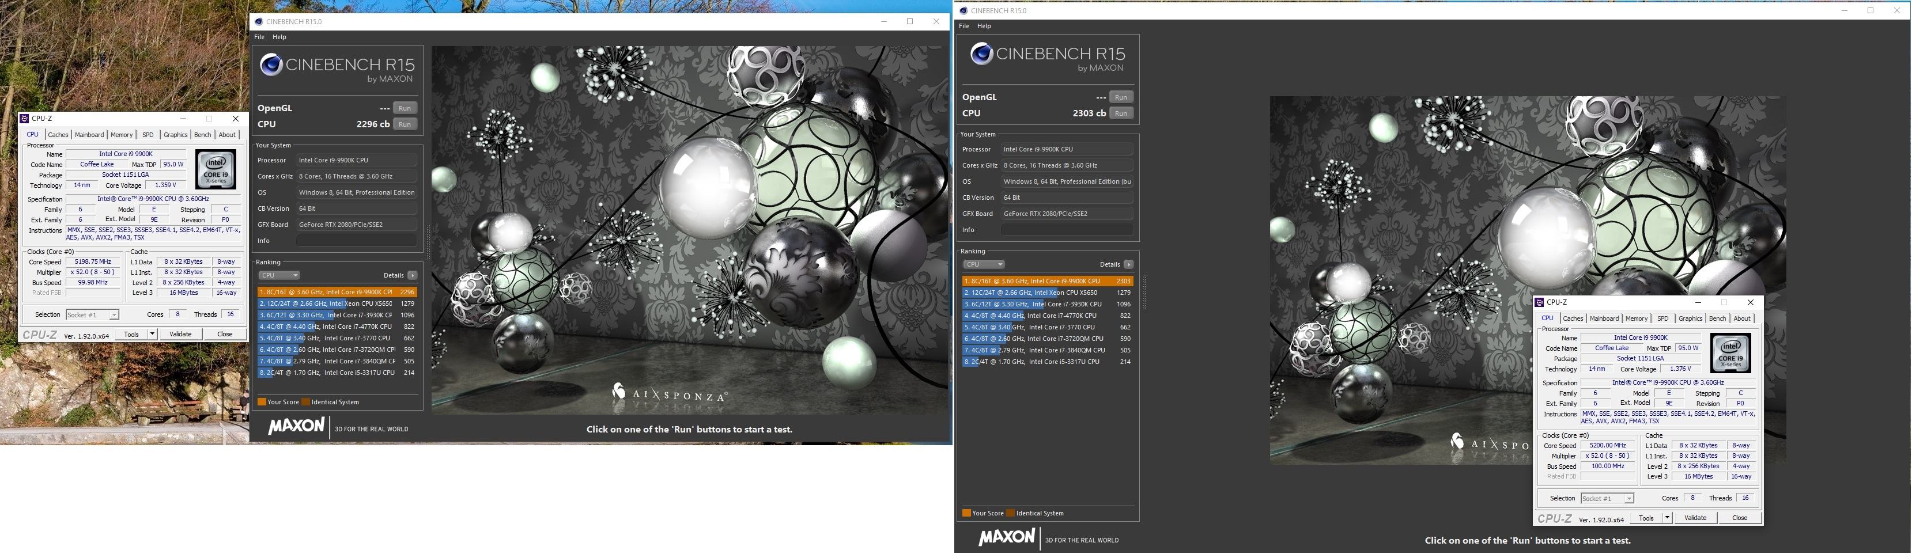Screen dimensions: 1912x554
Task: Click the Intel Core i9 logo in the 1.359 V CPU-Z window
Action: 216,169
